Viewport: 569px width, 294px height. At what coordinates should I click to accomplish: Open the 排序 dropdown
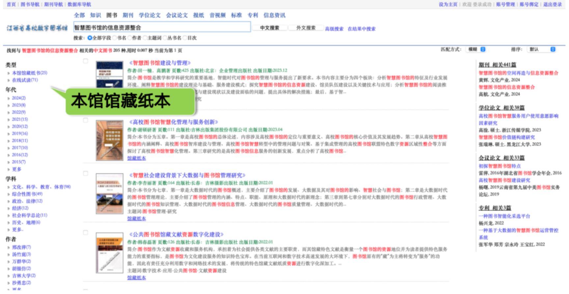click(x=542, y=49)
